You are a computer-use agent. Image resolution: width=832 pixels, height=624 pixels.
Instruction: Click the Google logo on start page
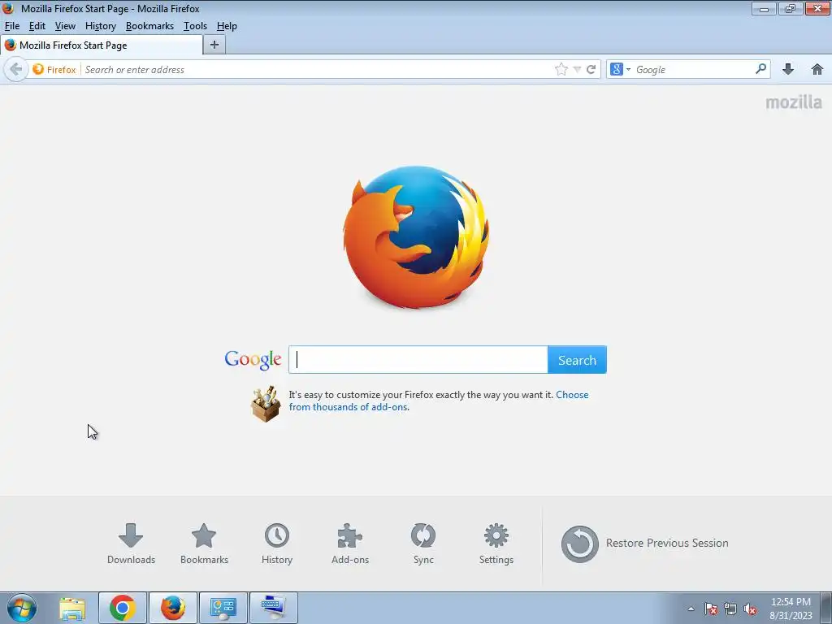tap(253, 360)
